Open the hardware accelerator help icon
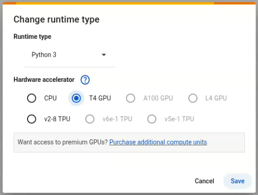Screen dimensions: 258x195 point(85,80)
